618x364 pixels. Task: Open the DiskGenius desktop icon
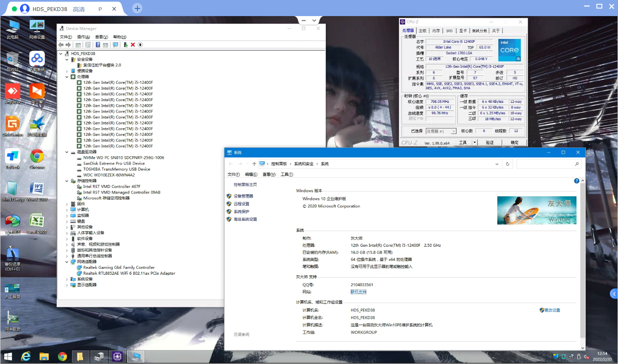click(12, 126)
